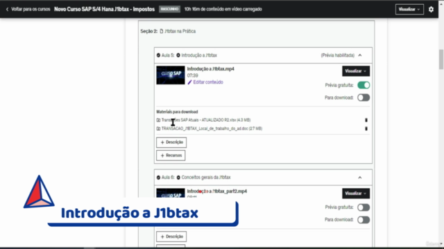
Task: Click the RASCUNHO status badge
Action: tap(169, 9)
